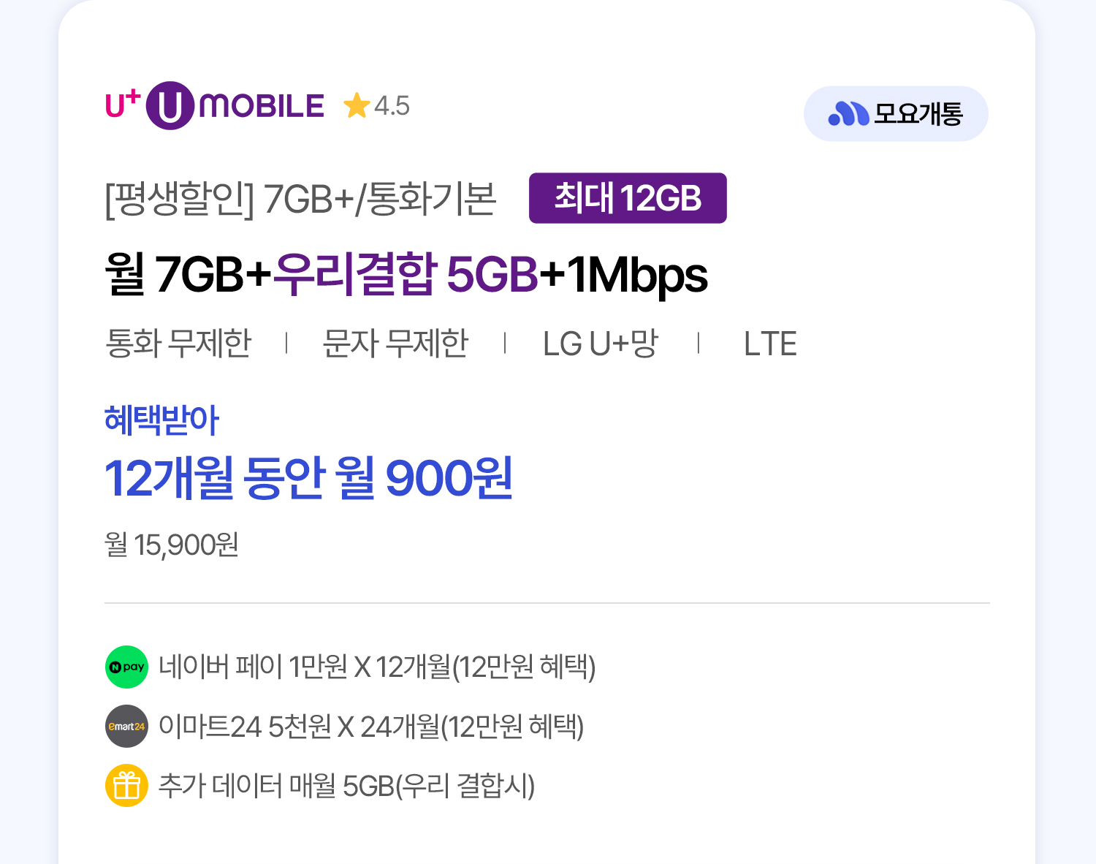Click the U+ logo icon
The height and width of the screenshot is (864, 1096).
122,105
